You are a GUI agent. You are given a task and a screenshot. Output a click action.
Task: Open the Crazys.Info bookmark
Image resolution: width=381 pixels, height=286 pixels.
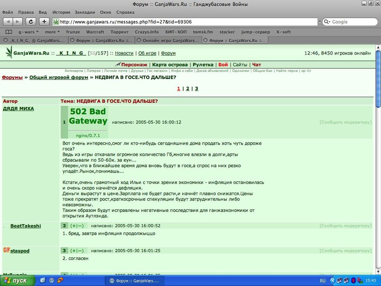click(x=147, y=32)
